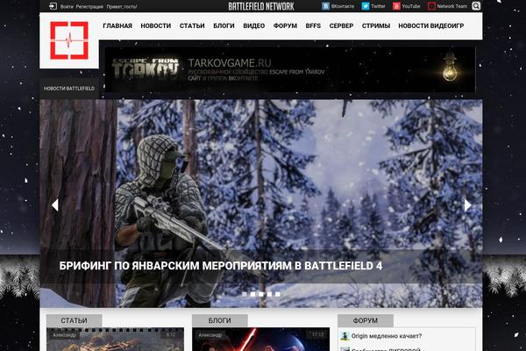Click the Регистрация link
The image size is (526, 351).
(x=89, y=6)
